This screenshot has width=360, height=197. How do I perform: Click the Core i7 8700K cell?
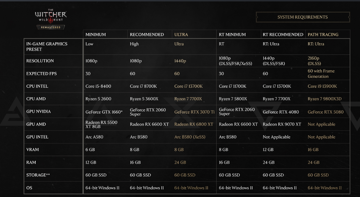(143, 86)
